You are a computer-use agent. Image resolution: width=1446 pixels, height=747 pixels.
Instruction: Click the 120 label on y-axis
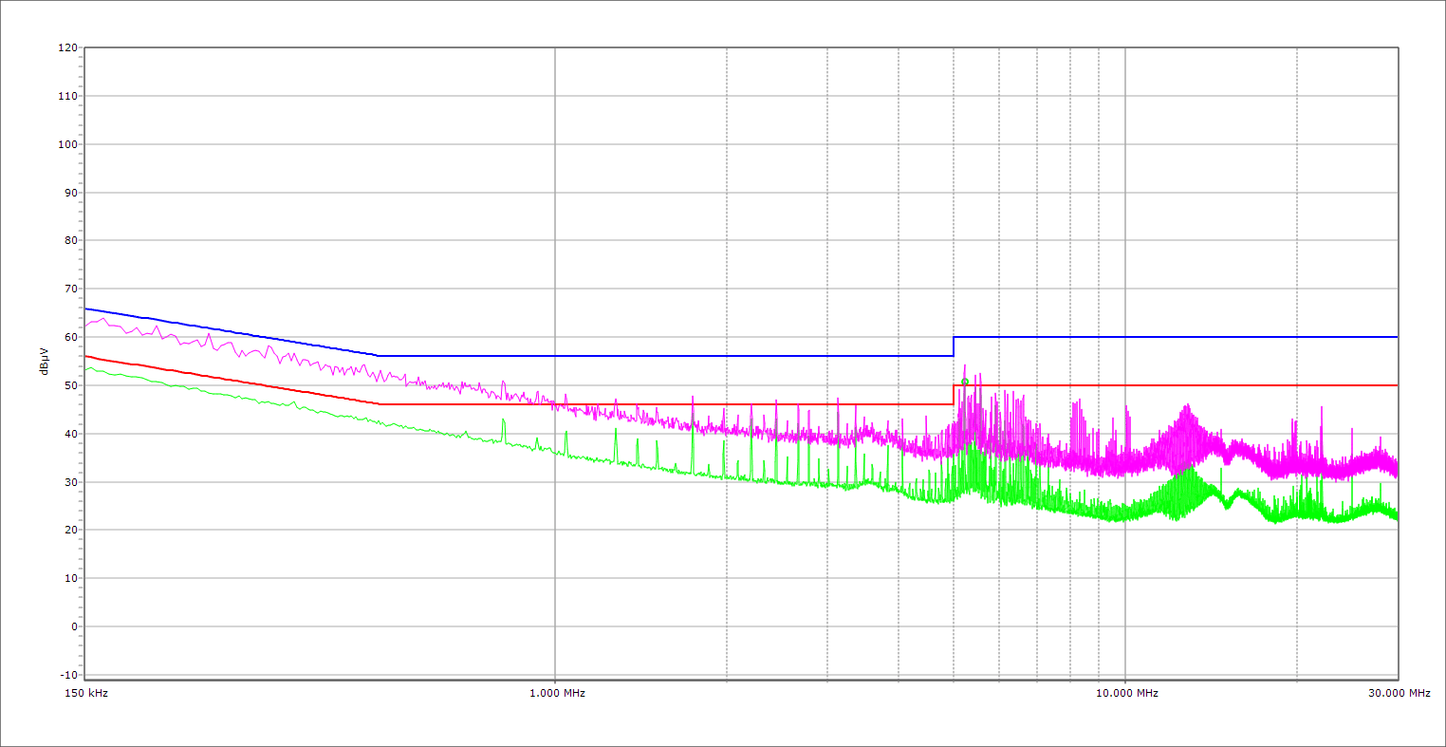67,47
